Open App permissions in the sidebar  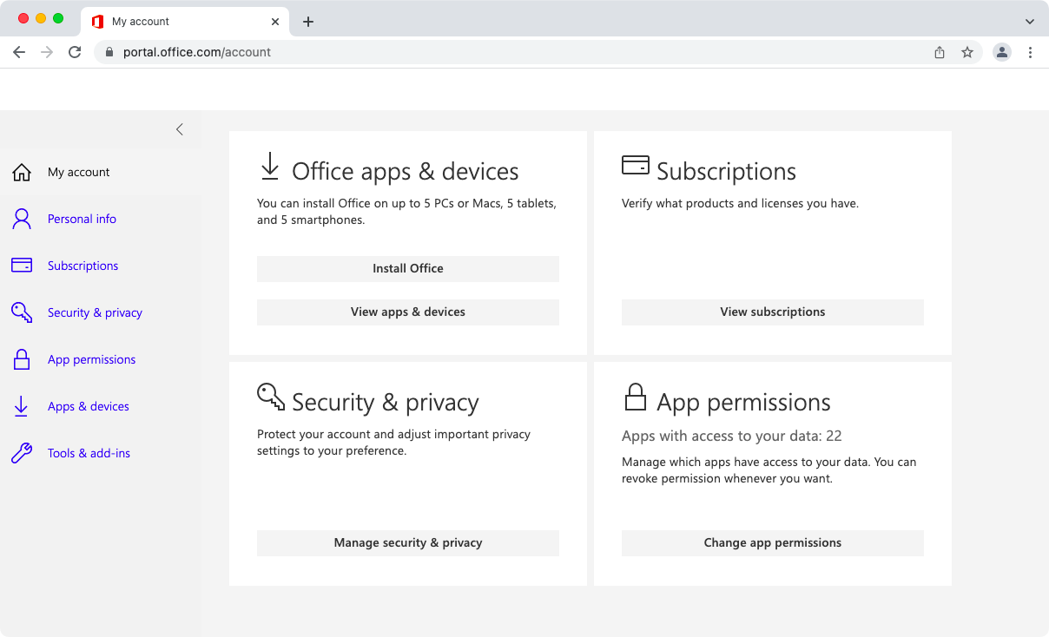point(92,359)
